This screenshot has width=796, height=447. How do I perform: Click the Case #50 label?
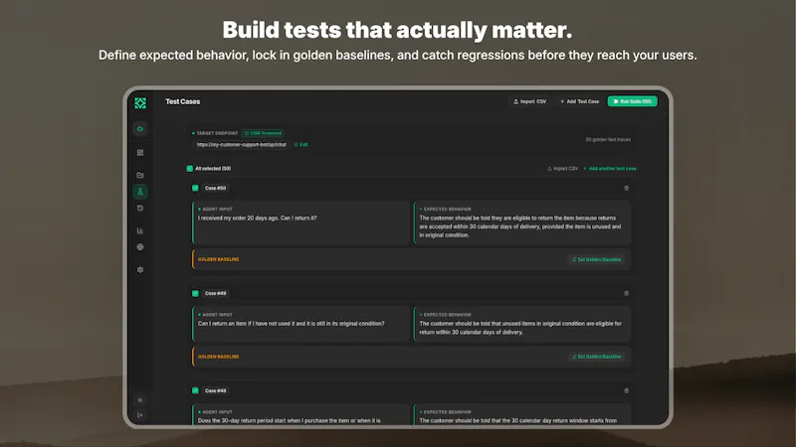pos(215,188)
